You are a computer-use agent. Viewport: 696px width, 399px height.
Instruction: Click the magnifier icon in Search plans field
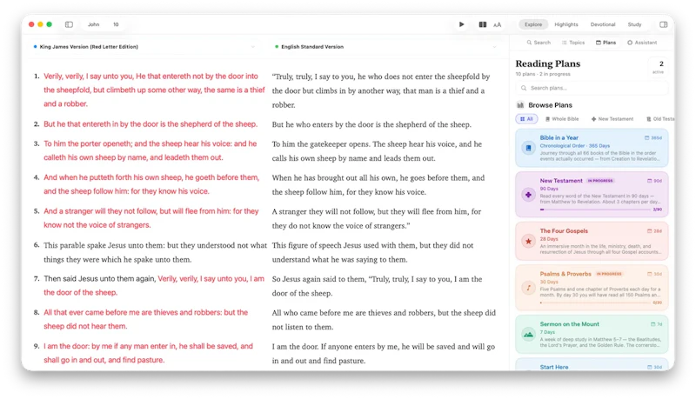(524, 88)
